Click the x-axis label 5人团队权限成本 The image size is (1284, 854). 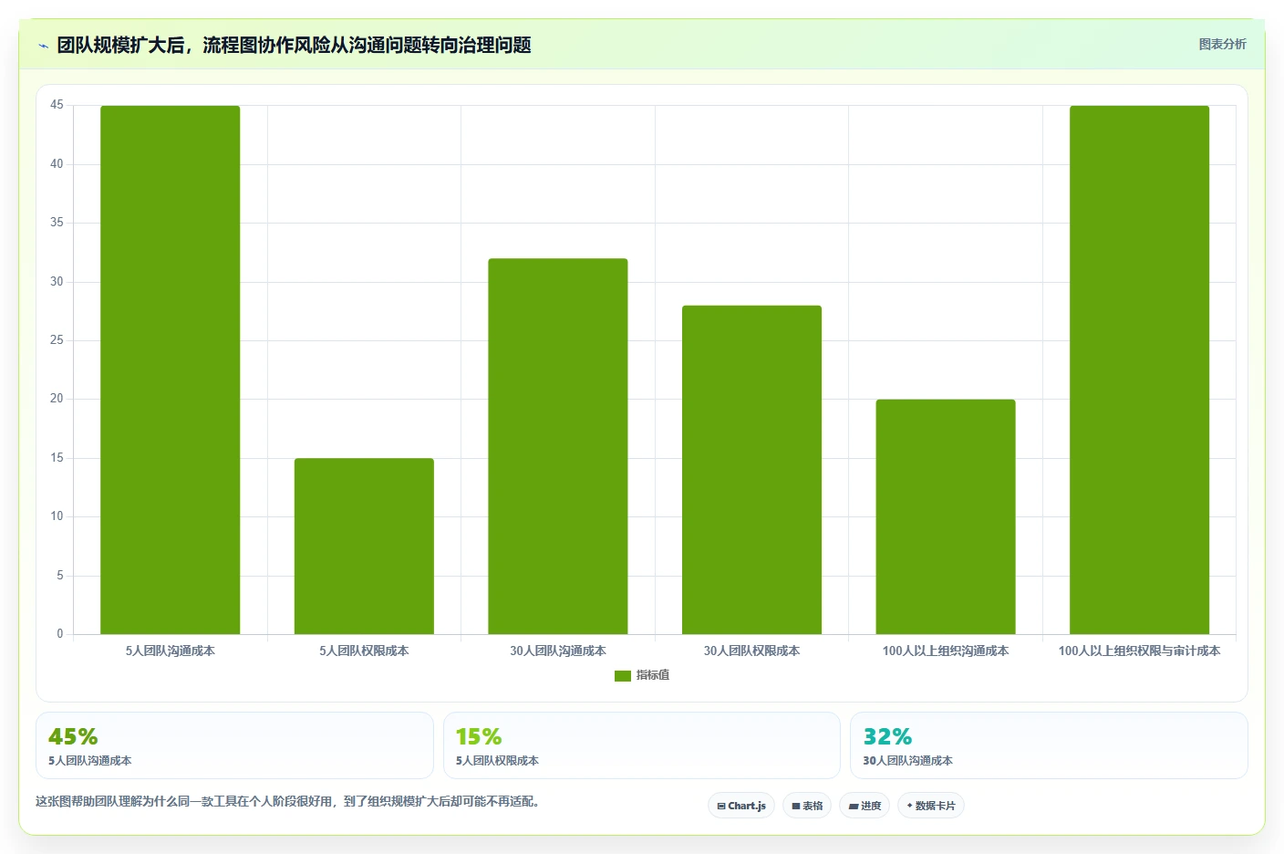coord(364,651)
